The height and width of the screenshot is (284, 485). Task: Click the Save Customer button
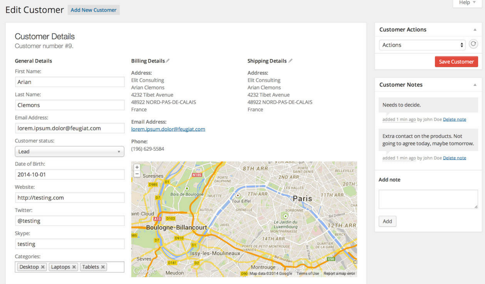456,62
